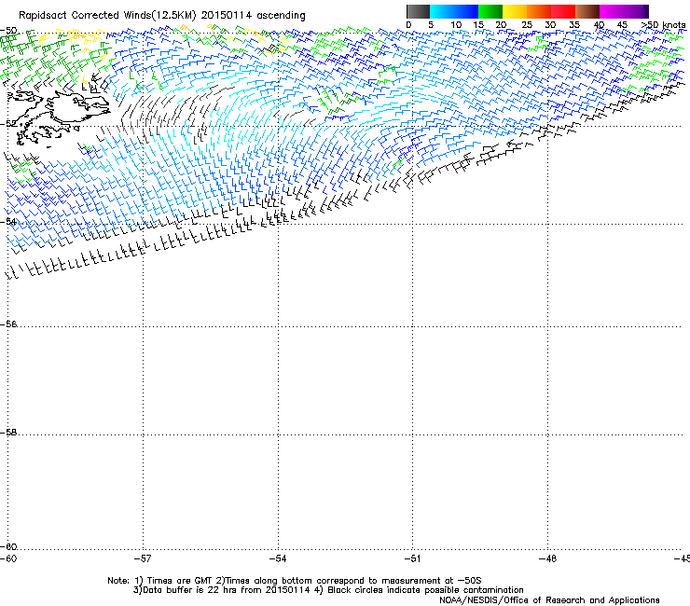The image size is (690, 606).
Task: Click the '25' tick label under color bar
Action: point(527,25)
